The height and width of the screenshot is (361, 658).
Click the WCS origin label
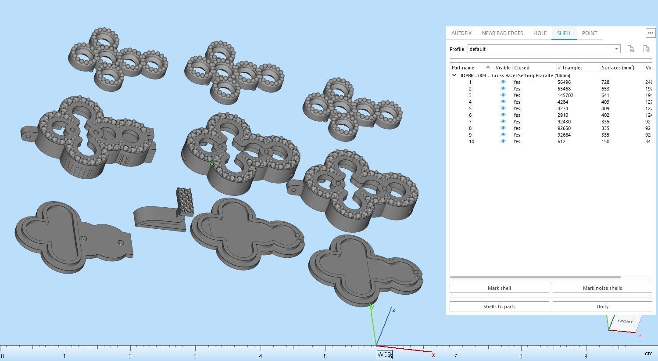click(384, 354)
